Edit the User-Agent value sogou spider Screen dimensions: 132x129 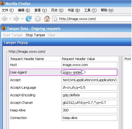[89, 72]
